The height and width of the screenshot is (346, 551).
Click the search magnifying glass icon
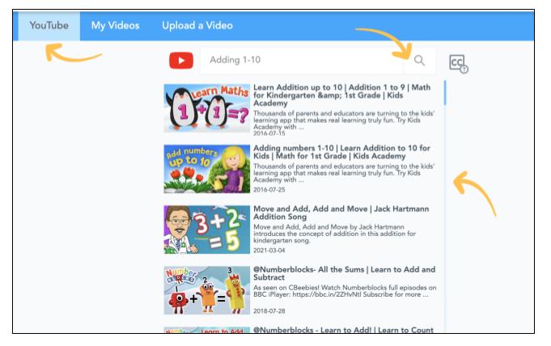[419, 61]
